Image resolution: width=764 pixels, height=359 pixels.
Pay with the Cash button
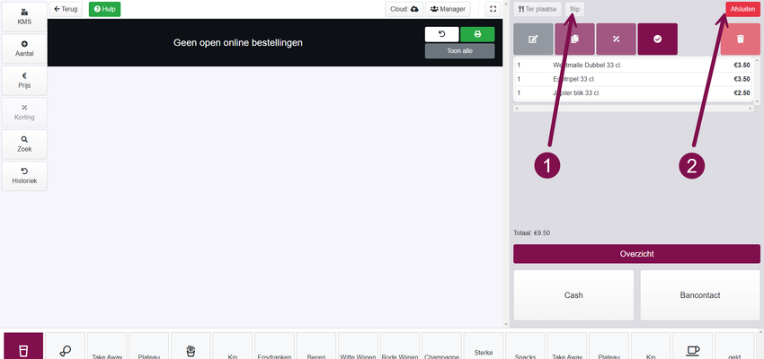pos(573,294)
